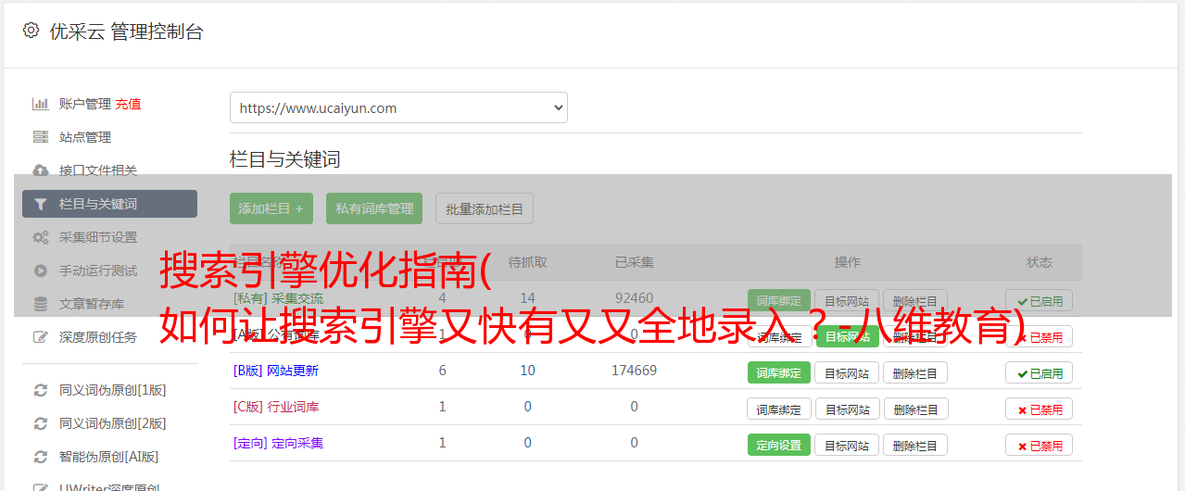Click 目标网站 in the 网站更新 row

click(x=847, y=372)
